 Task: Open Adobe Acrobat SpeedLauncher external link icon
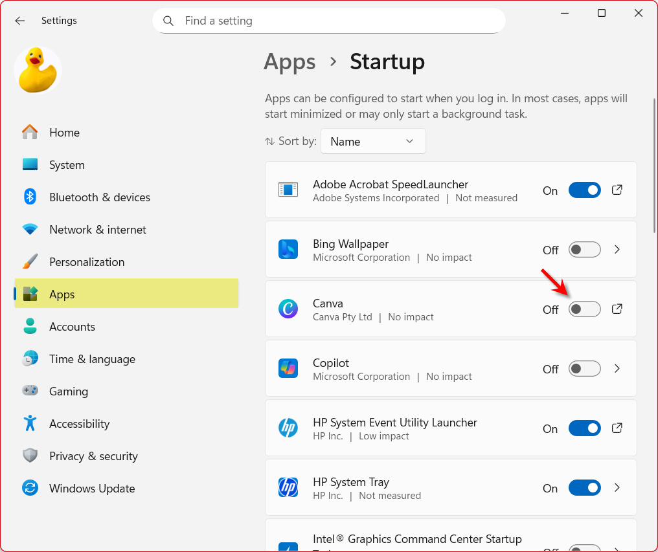(x=617, y=190)
